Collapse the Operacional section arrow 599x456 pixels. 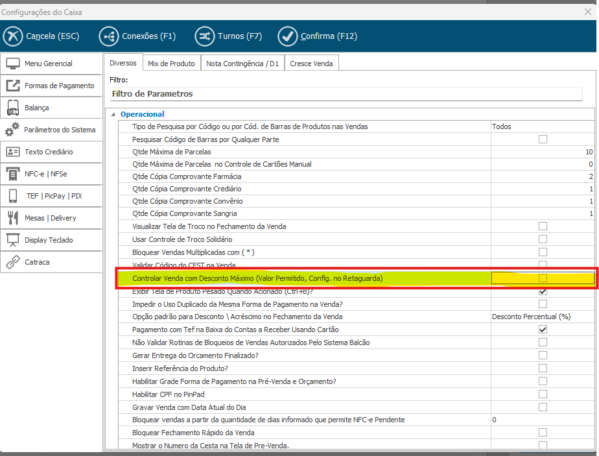point(113,114)
